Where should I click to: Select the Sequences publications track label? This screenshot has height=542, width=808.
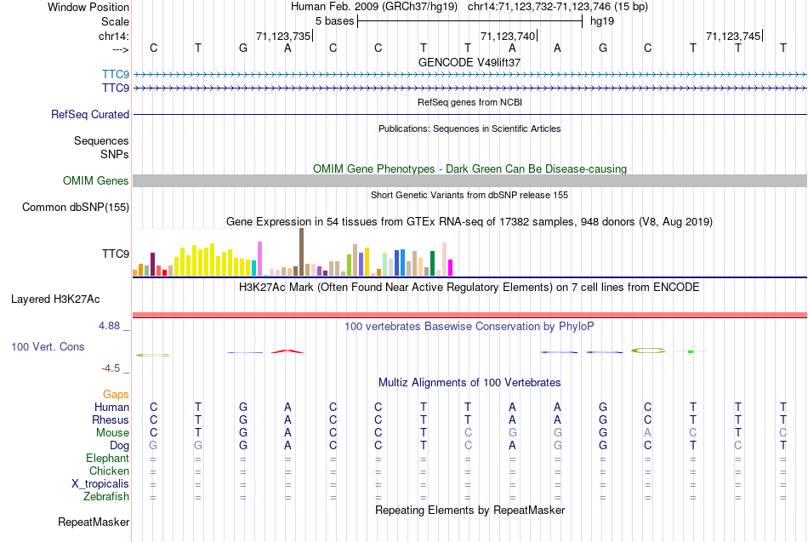pos(101,140)
